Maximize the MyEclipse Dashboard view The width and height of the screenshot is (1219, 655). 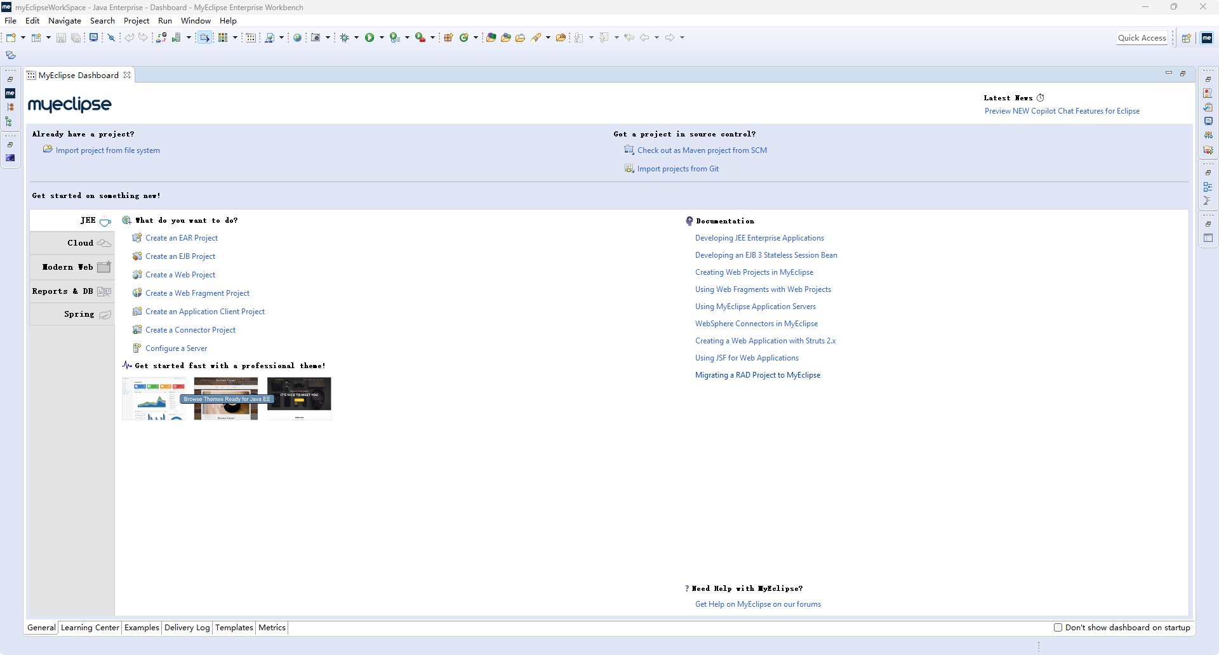(1183, 74)
